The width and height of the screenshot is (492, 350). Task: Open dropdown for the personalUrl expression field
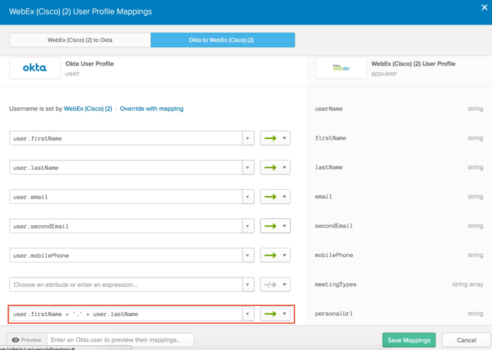point(248,314)
